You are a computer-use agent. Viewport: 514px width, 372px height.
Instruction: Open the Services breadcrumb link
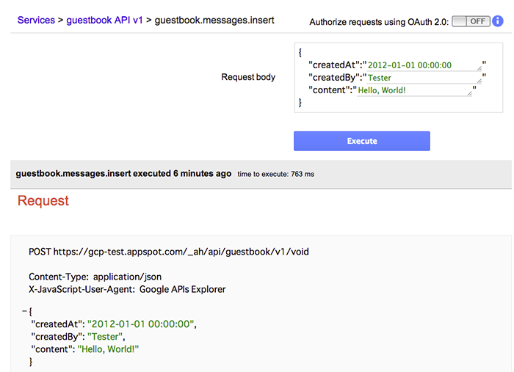pyautogui.click(x=36, y=20)
